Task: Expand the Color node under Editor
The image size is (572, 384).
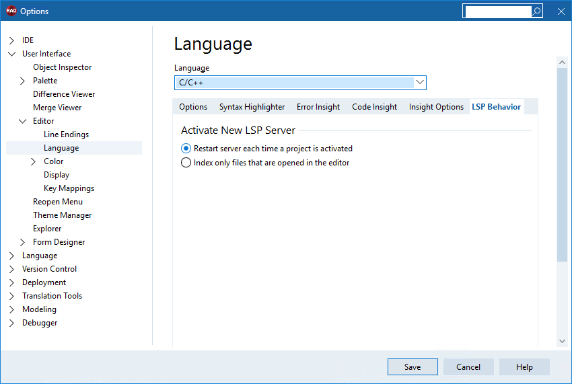Action: tap(34, 161)
